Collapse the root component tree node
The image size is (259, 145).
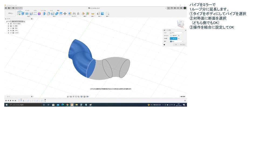point(7,21)
